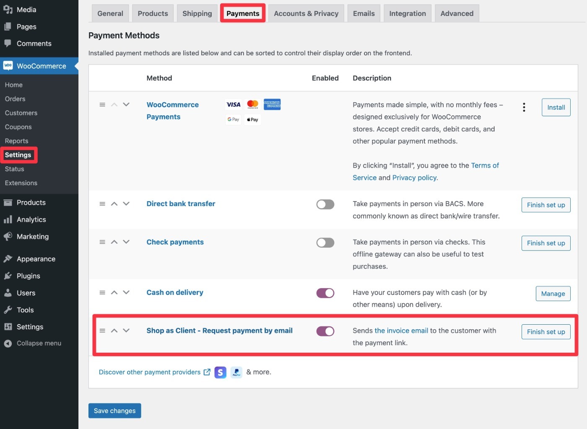Screen dimensions: 587x429
Task: Click the American Express logo
Action: pos(272,104)
